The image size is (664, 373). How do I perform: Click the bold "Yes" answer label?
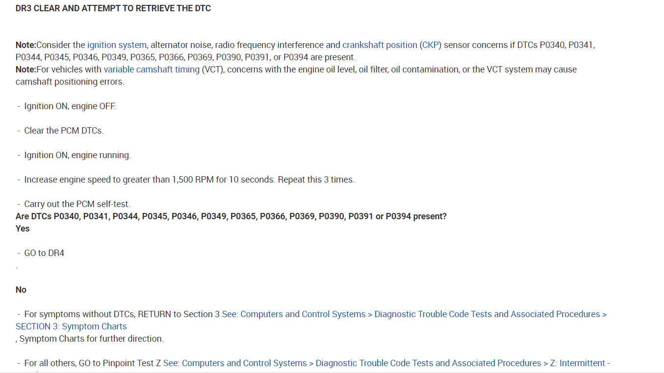click(23, 229)
